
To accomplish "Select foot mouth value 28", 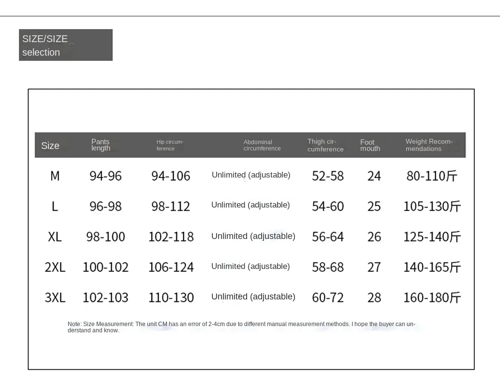I will (374, 298).
